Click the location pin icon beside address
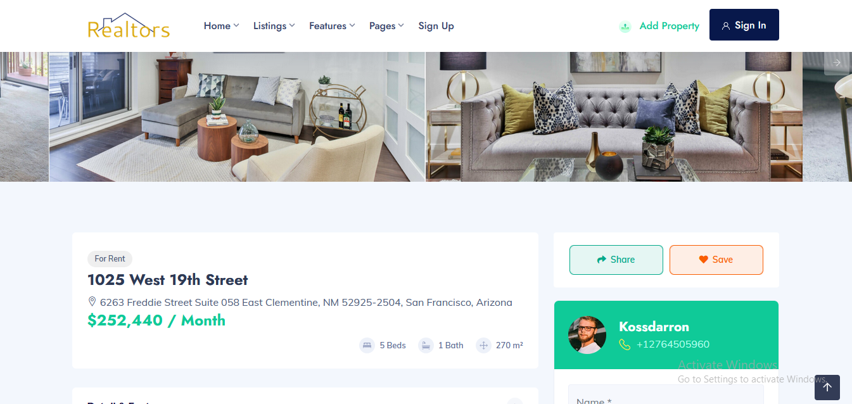 tap(92, 301)
